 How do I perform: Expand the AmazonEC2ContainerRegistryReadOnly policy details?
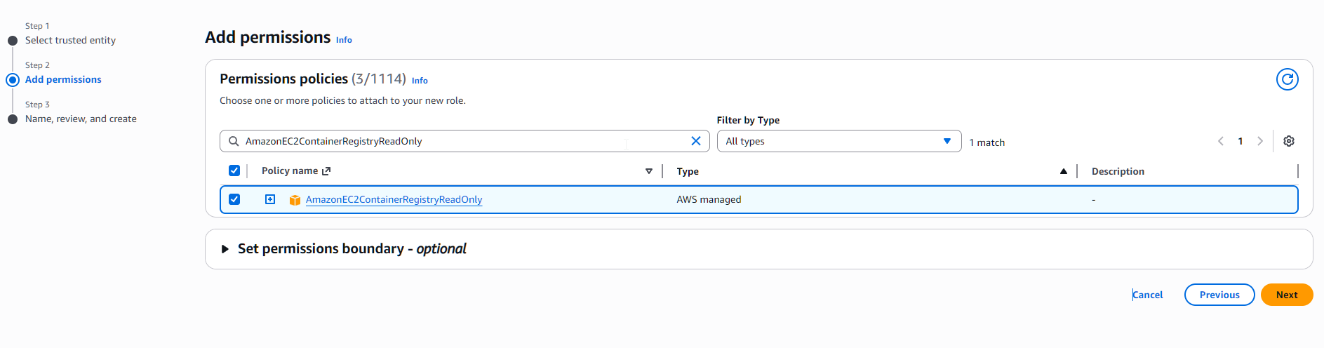pyautogui.click(x=270, y=199)
